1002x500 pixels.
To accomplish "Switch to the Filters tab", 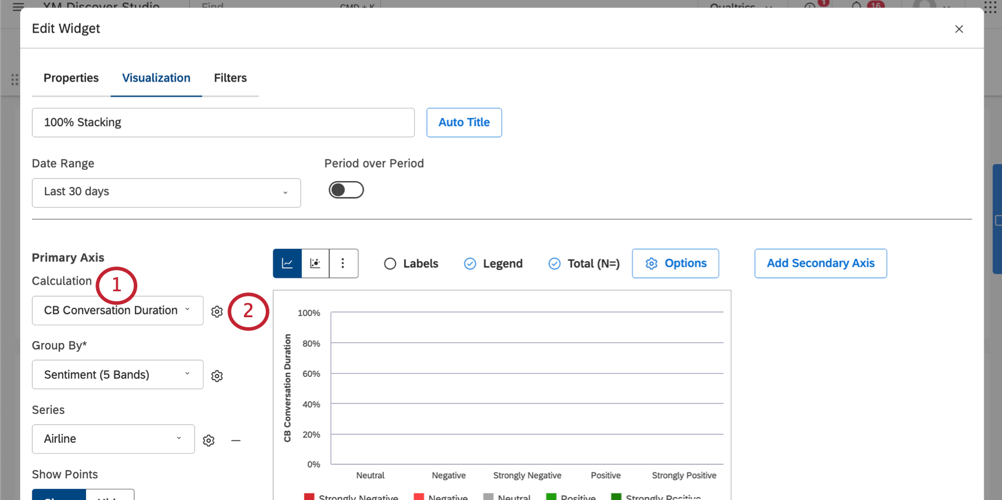I will [x=230, y=78].
